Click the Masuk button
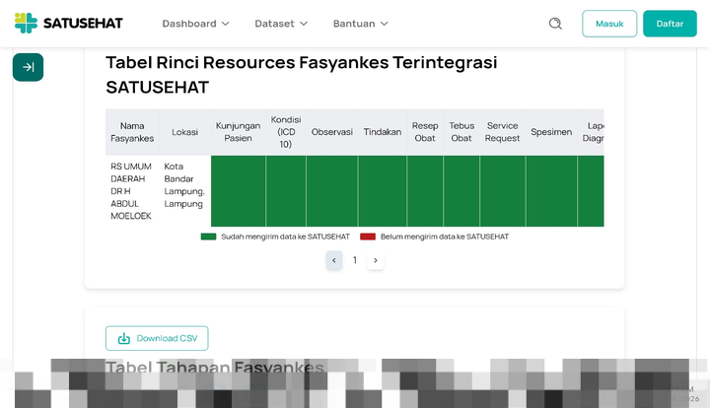 [609, 24]
